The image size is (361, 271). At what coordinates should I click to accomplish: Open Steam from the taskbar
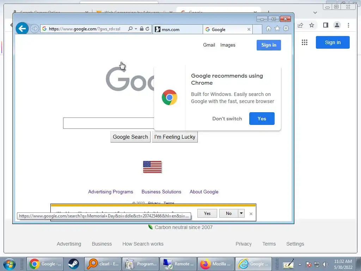coord(74,264)
